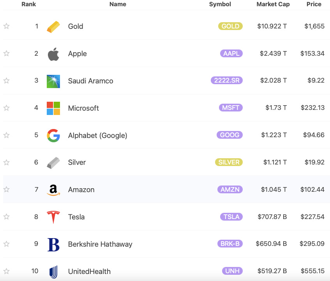Select the Google G logo
The width and height of the screenshot is (330, 281).
pos(53,136)
